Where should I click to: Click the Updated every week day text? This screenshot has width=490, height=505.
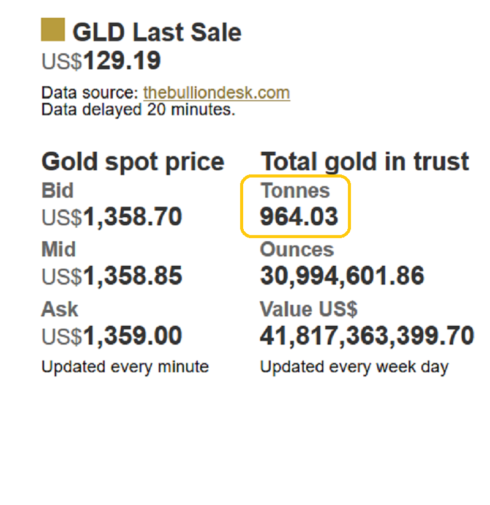pyautogui.click(x=354, y=367)
